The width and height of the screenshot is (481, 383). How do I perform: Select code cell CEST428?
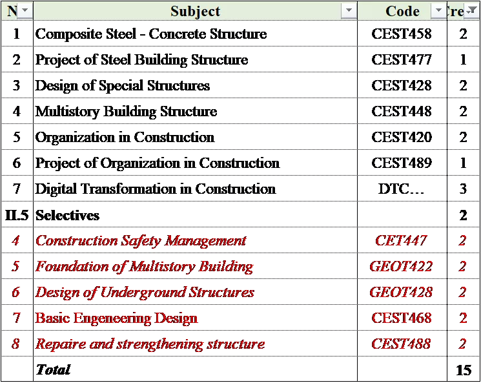402,85
